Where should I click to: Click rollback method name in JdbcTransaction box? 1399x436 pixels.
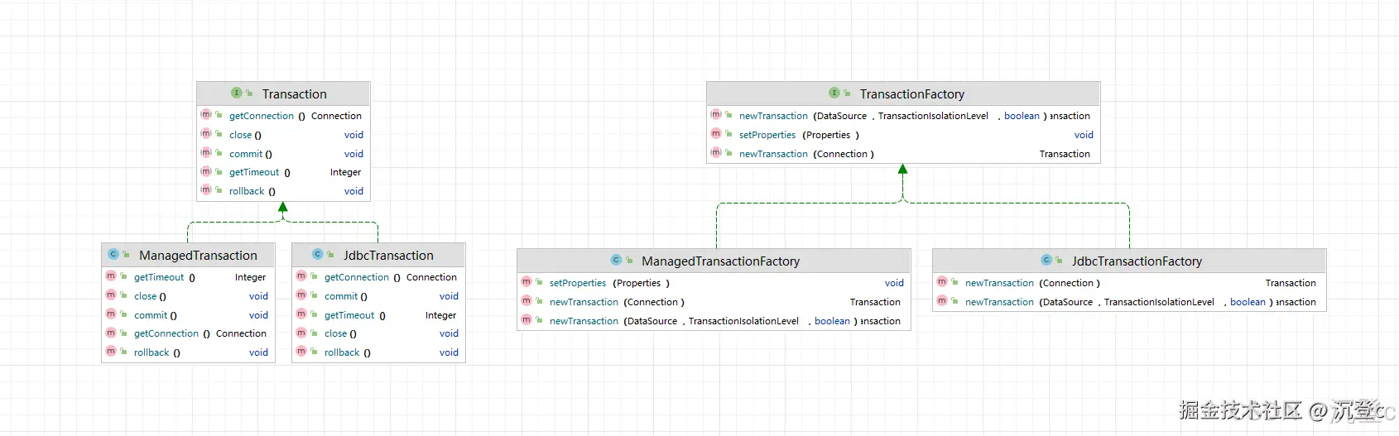pyautogui.click(x=342, y=352)
